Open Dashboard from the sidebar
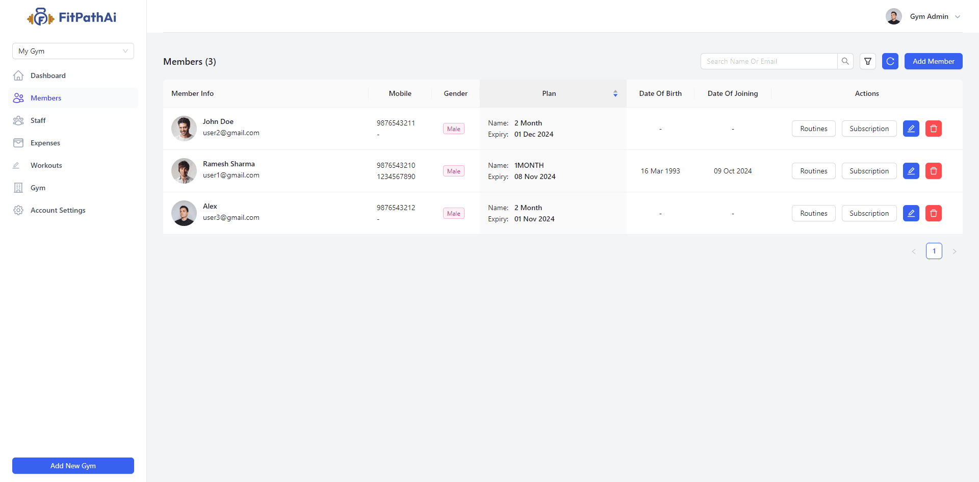979x482 pixels. [x=48, y=75]
